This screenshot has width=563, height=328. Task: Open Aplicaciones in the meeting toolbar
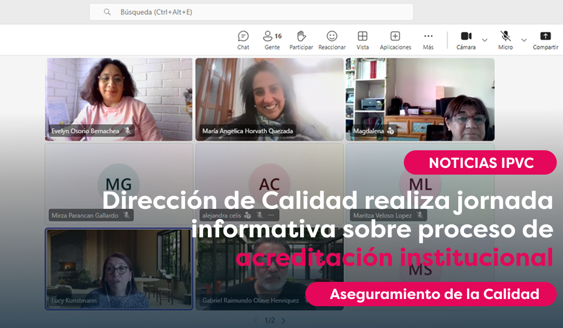(395, 36)
